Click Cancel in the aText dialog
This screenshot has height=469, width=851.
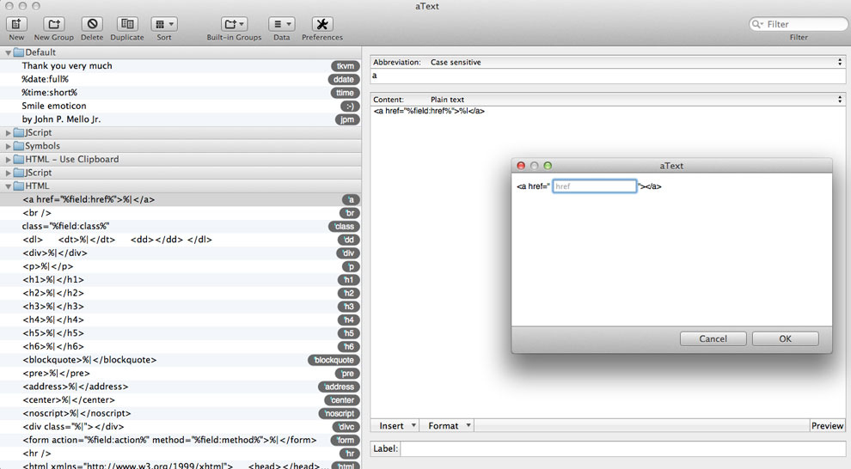(x=713, y=339)
